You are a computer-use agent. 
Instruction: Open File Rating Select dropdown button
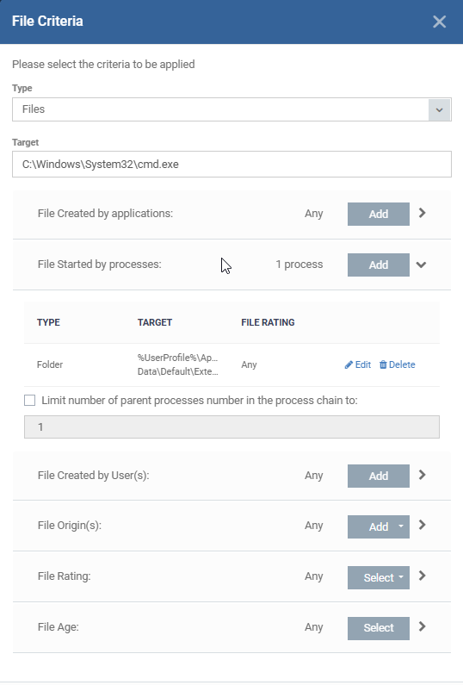pyautogui.click(x=379, y=577)
